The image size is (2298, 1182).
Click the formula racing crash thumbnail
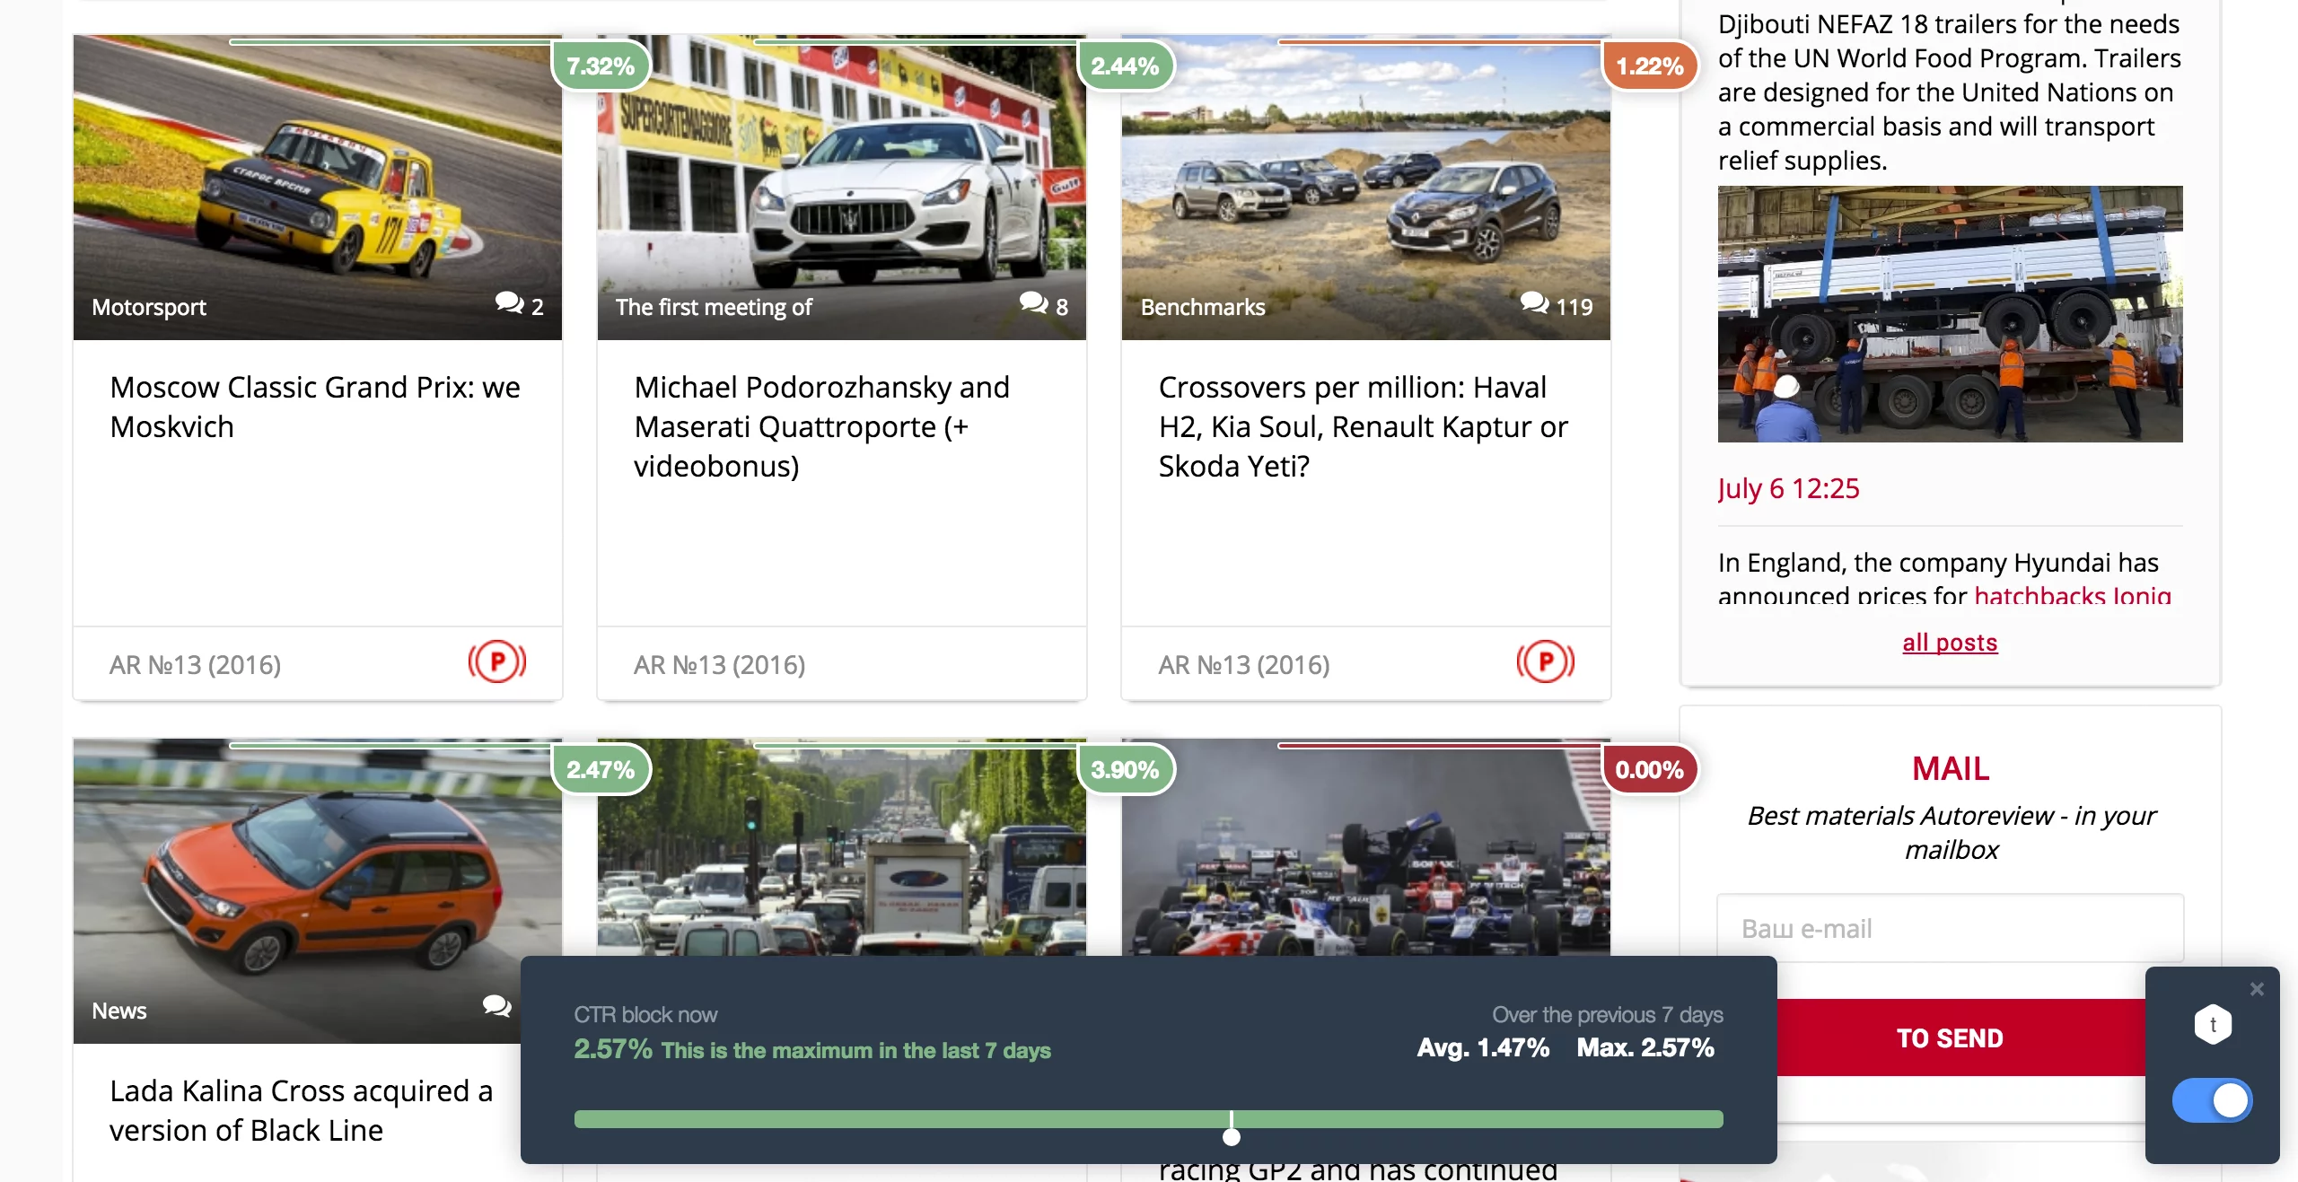click(x=1365, y=848)
